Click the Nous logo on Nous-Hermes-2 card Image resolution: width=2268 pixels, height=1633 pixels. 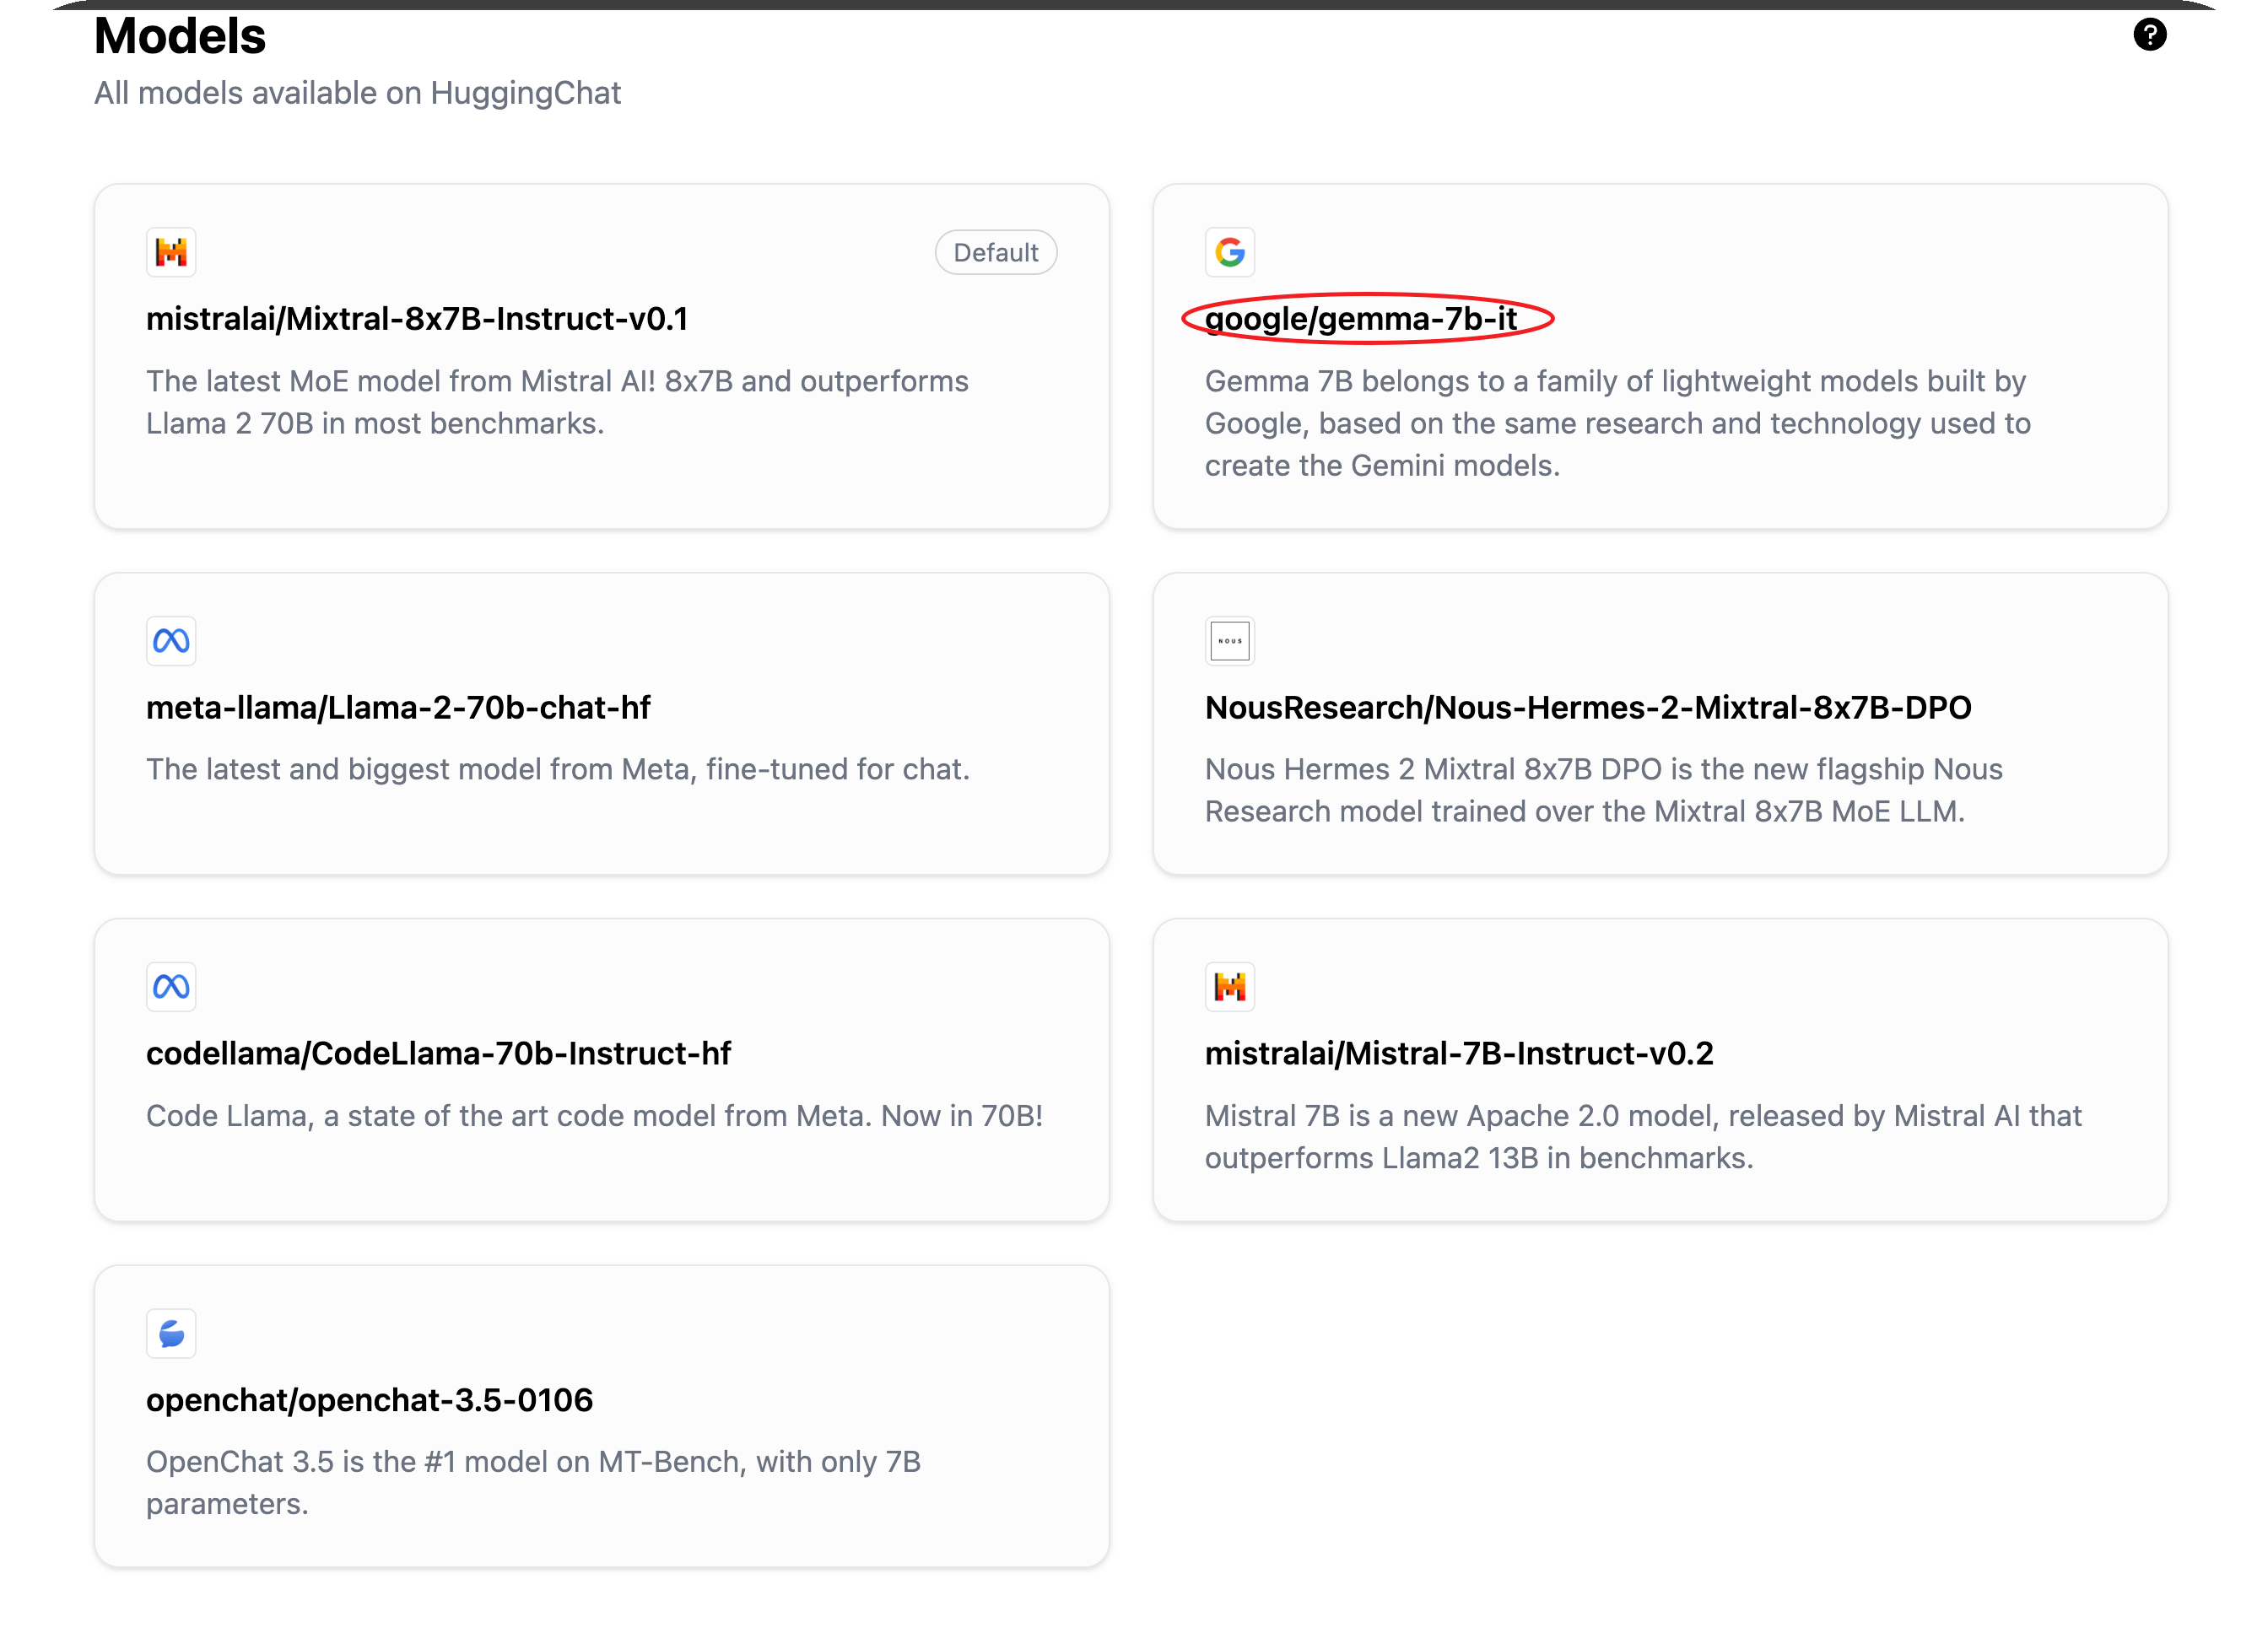pos(1229,640)
